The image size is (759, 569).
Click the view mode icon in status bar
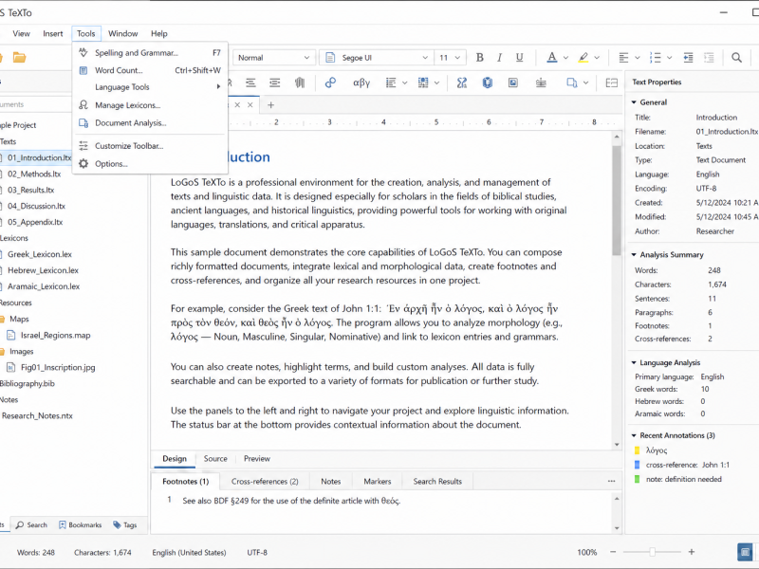coord(745,552)
